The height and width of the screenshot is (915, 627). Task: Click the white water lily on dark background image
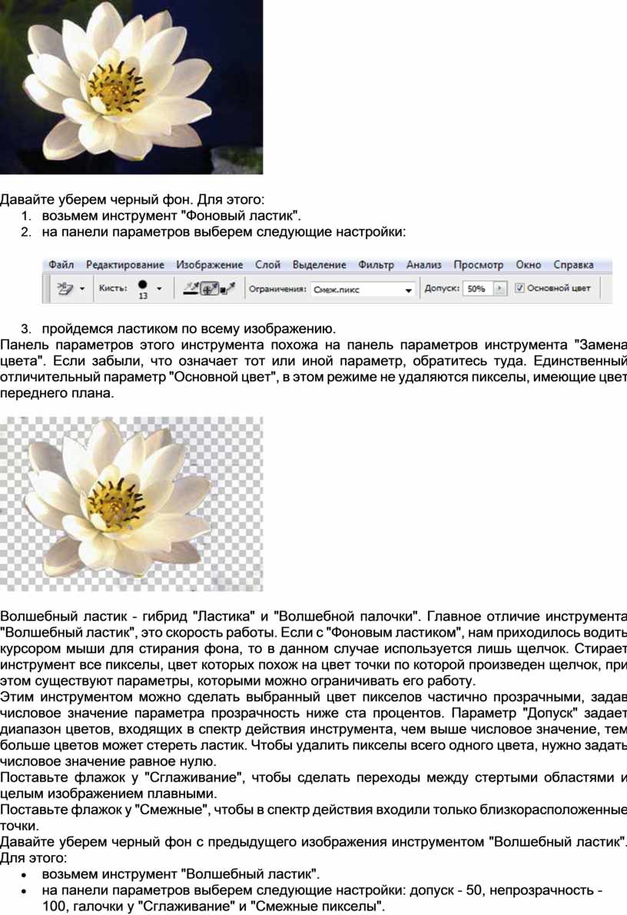pyautogui.click(x=131, y=87)
